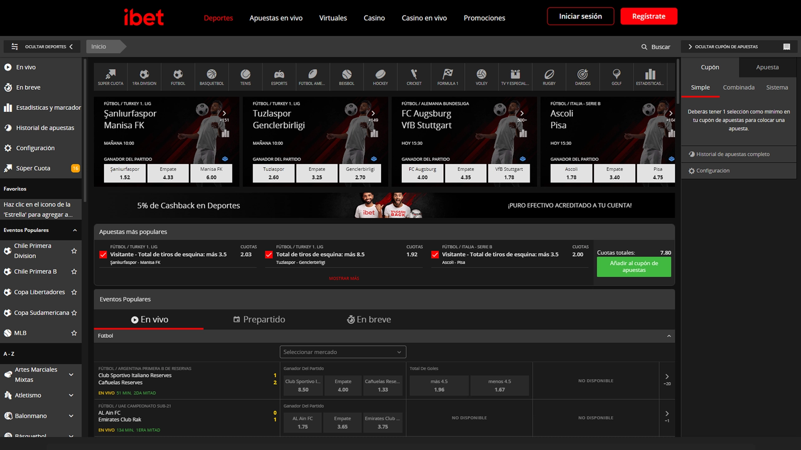The height and width of the screenshot is (450, 801).
Task: Open Apuestas en vivo menu
Action: coord(276,18)
